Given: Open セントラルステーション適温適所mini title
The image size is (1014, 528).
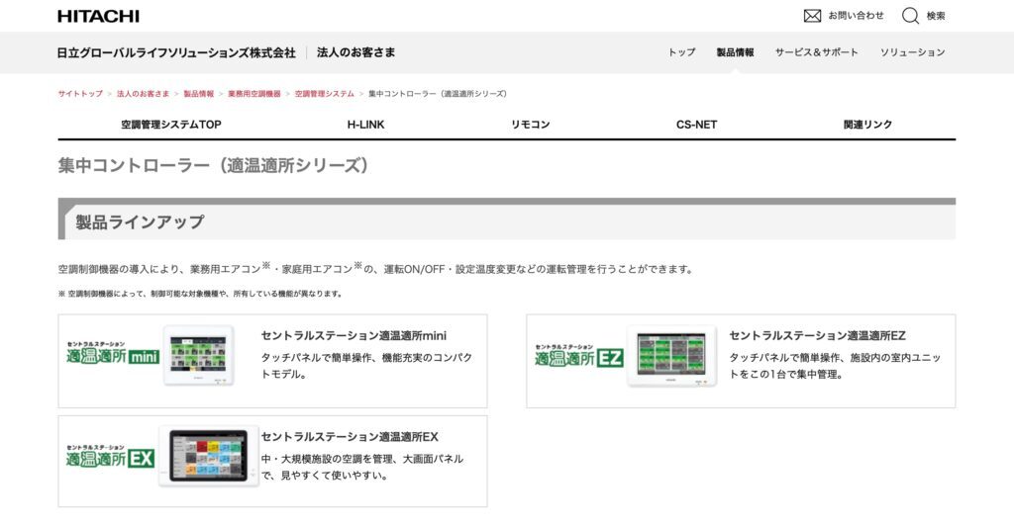Looking at the screenshot, I should click(354, 335).
